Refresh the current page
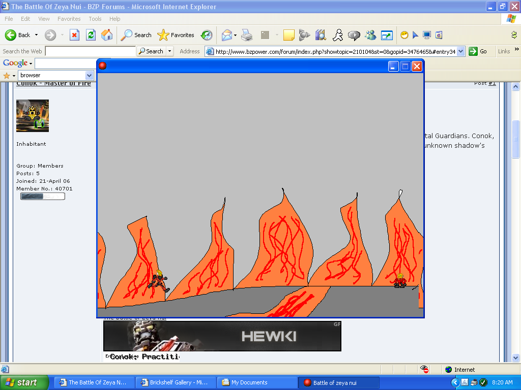521x390 pixels. pos(90,35)
